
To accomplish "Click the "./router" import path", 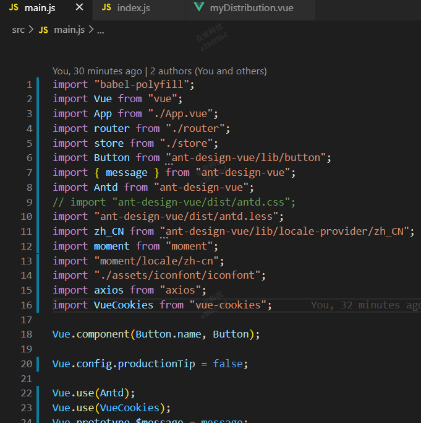I will click(195, 128).
